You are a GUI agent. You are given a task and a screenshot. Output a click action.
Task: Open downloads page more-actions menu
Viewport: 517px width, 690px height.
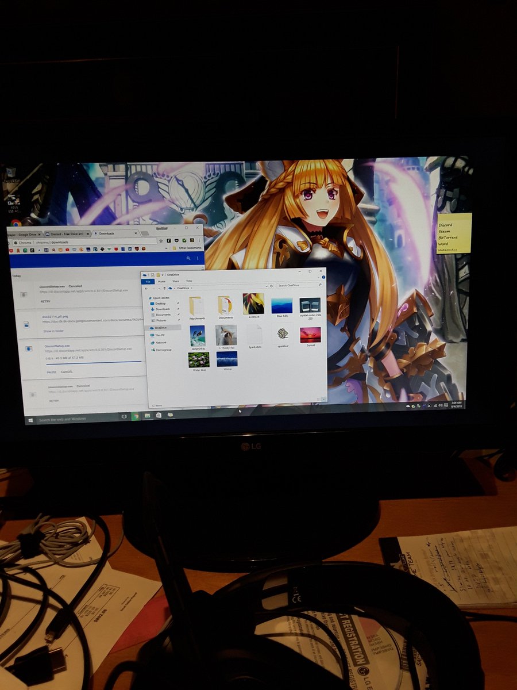(198, 258)
